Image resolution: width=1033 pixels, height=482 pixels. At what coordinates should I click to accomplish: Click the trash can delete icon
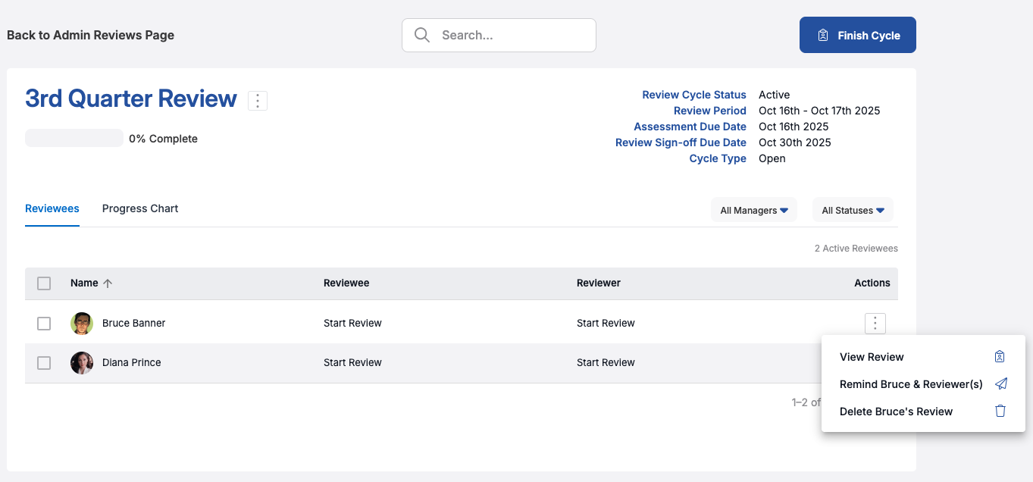[x=1000, y=412]
